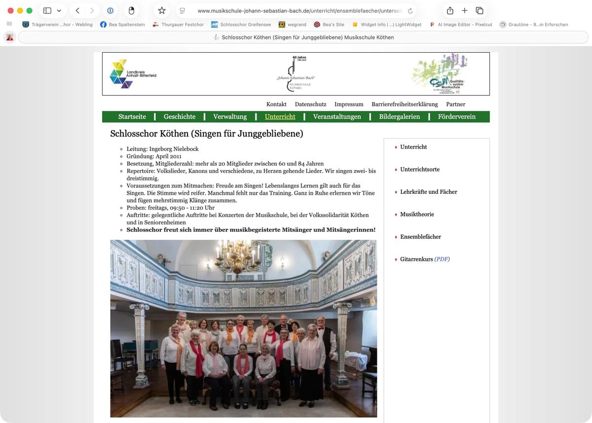592x423 pixels.
Task: Open the wegrand bookmark
Action: pyautogui.click(x=293, y=24)
